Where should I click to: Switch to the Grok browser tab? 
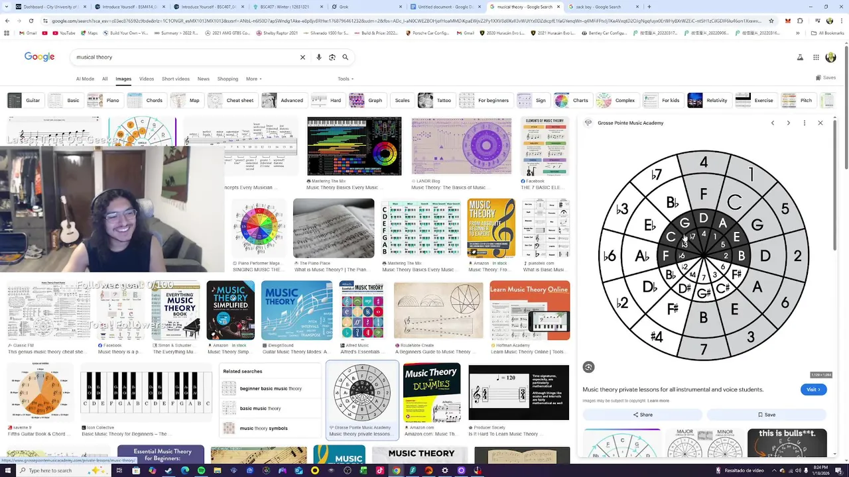pos(363,7)
